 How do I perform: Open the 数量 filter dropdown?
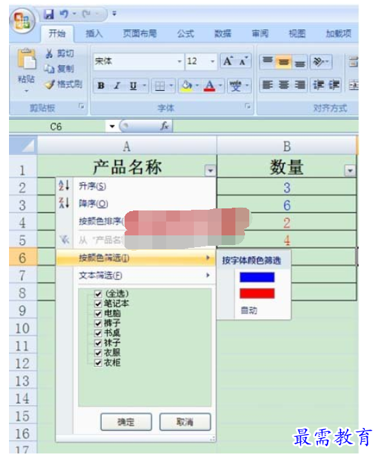pos(350,170)
